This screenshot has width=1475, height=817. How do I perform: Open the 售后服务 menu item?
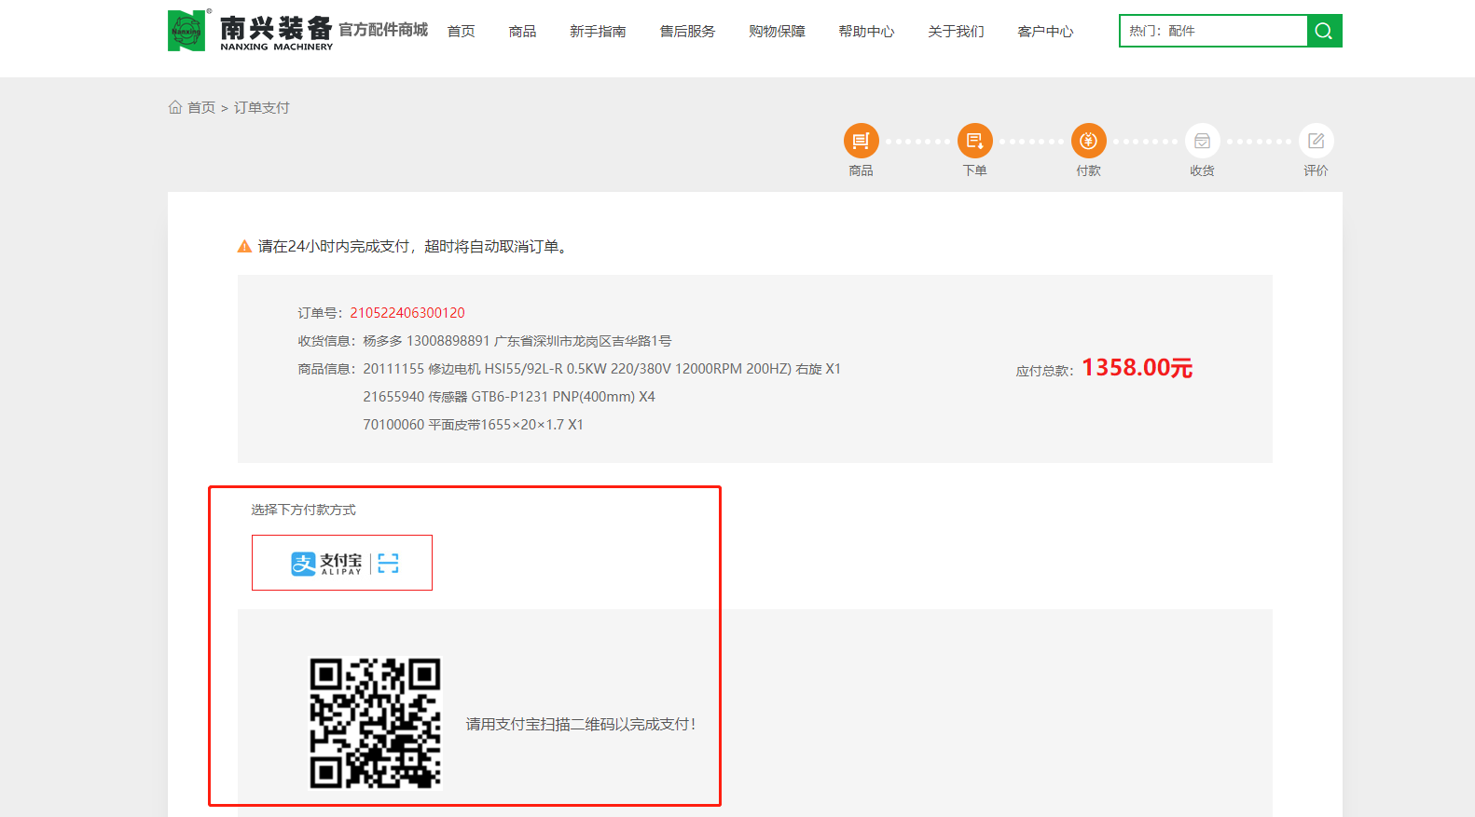[687, 32]
